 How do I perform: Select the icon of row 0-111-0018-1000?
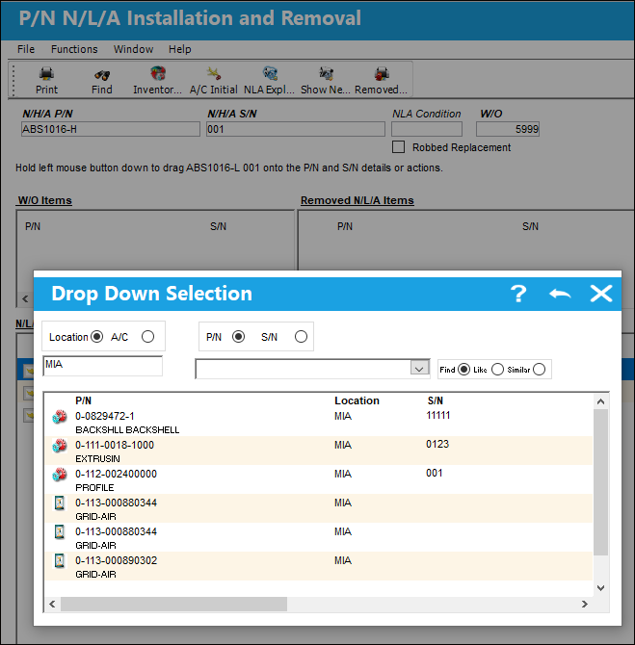60,446
